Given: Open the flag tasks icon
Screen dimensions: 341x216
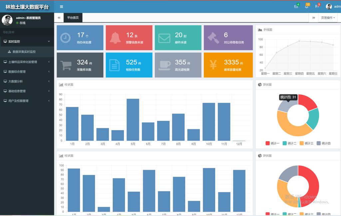Looking at the screenshot, I should click(317, 7).
